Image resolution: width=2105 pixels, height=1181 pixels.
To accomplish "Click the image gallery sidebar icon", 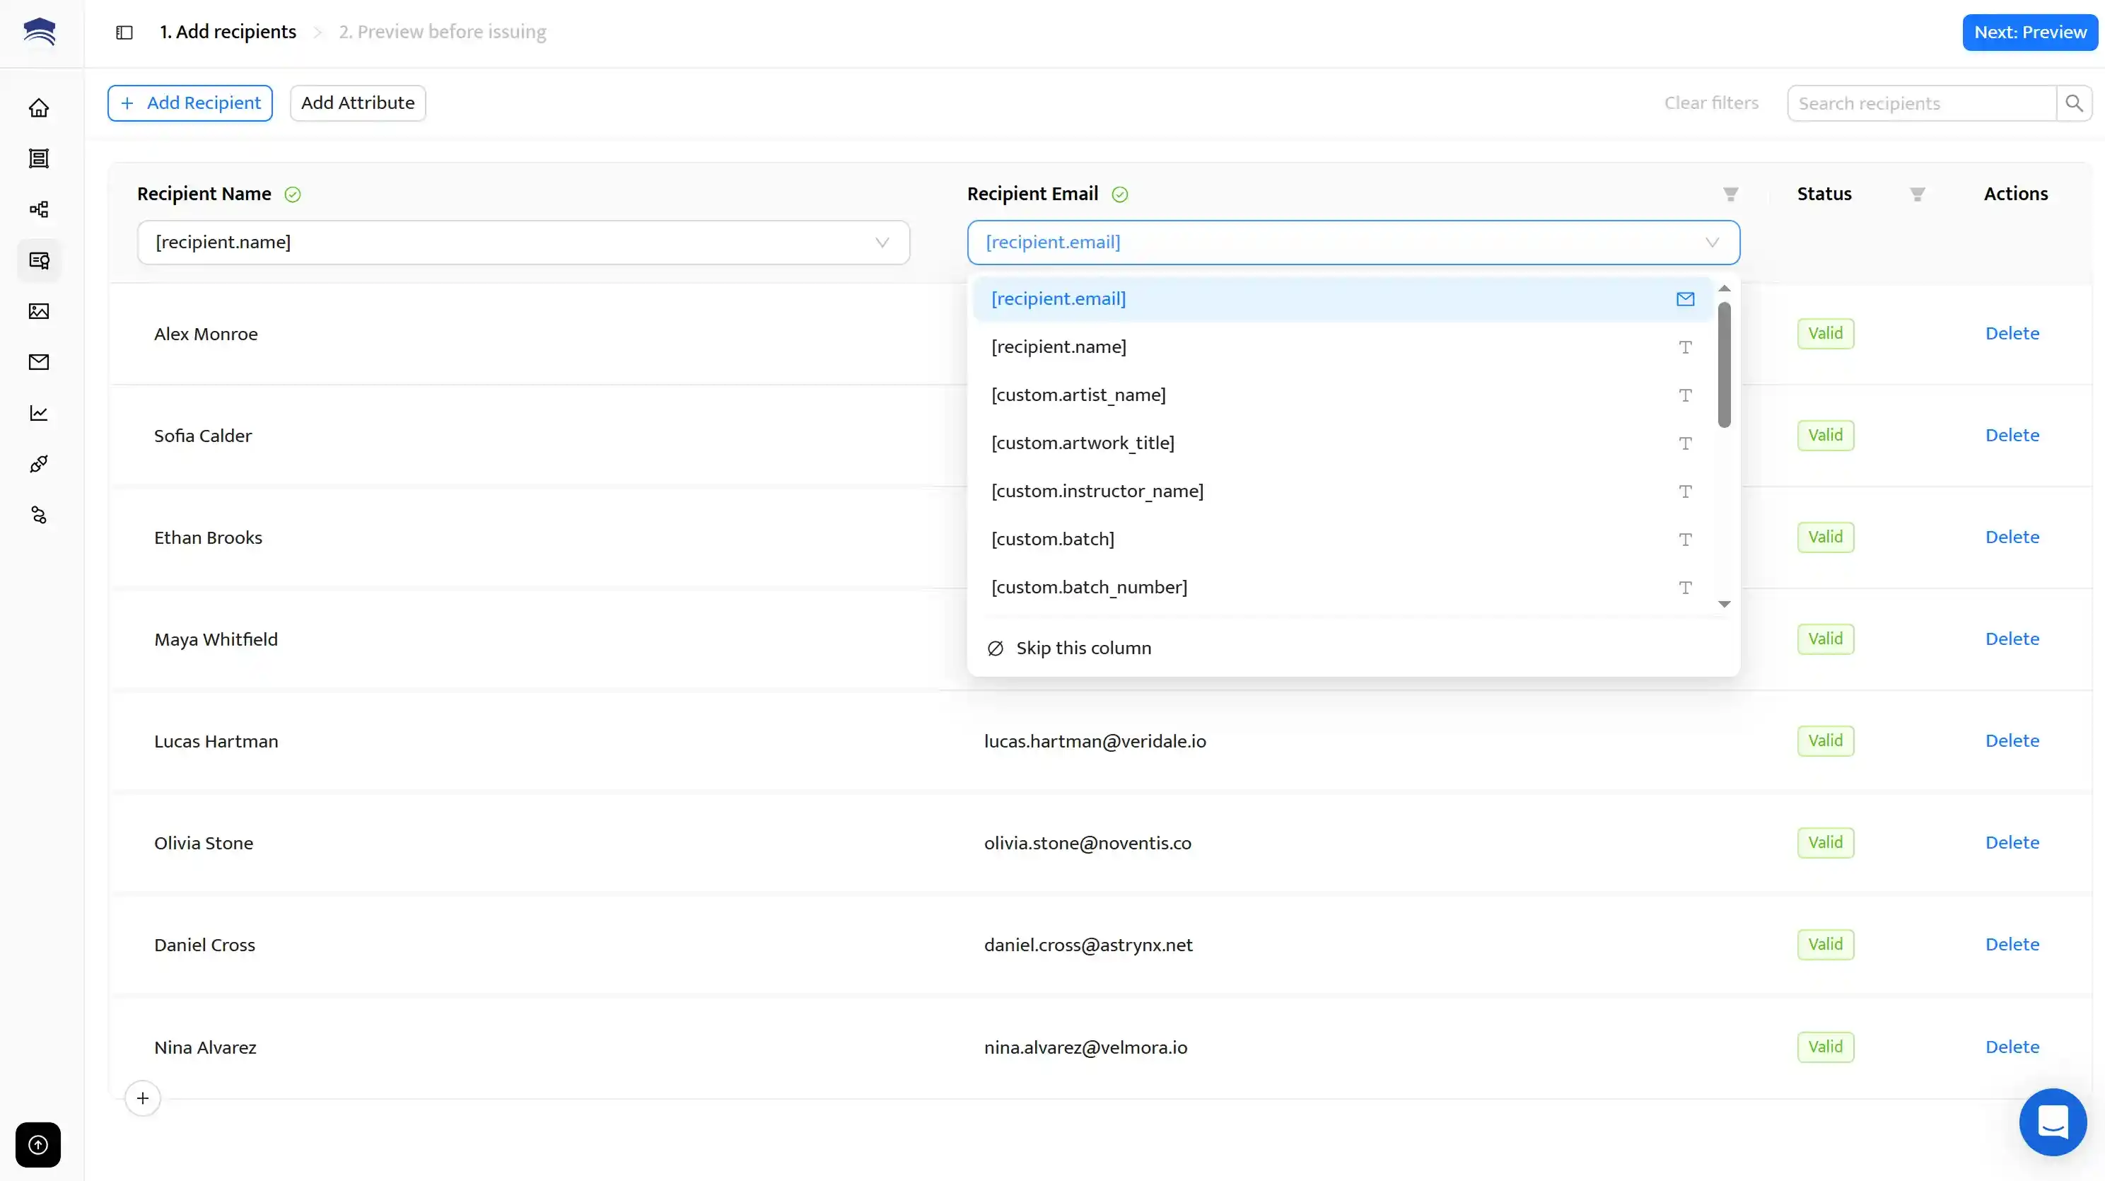I will [38, 311].
